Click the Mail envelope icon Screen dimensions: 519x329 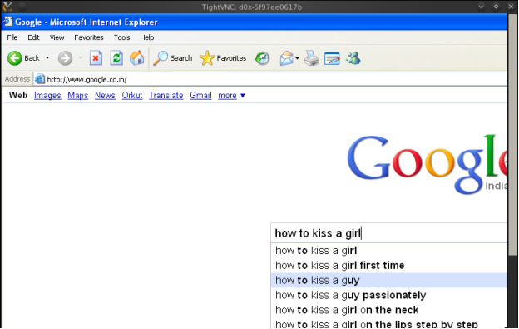click(286, 58)
